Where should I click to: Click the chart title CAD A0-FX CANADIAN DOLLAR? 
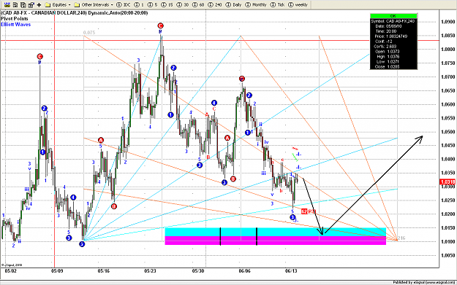(75, 13)
